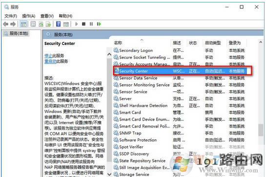Click the 停止 service link
Screen dimensions: 266x177
[48, 56]
